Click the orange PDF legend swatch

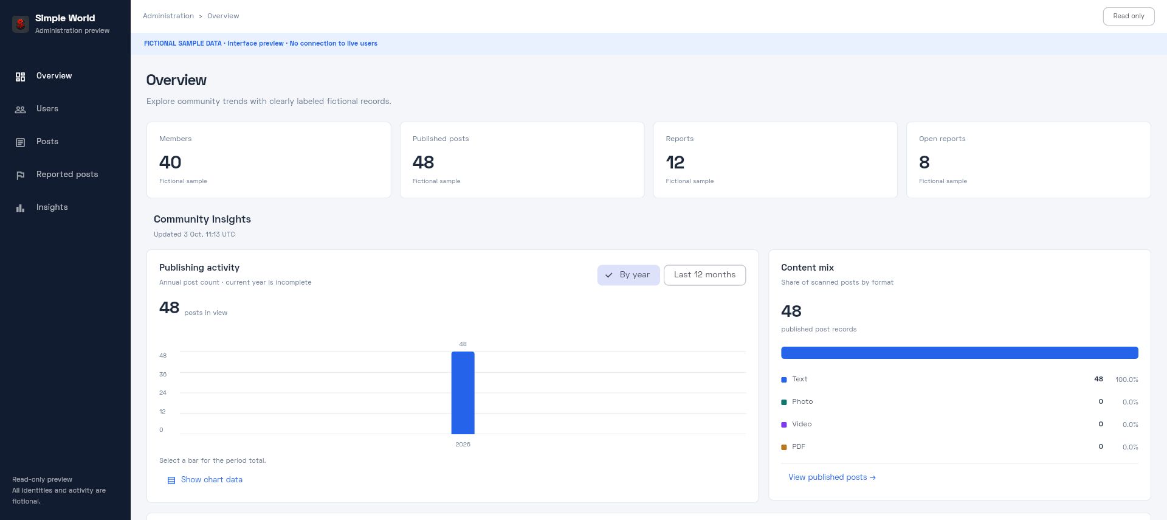pyautogui.click(x=784, y=448)
